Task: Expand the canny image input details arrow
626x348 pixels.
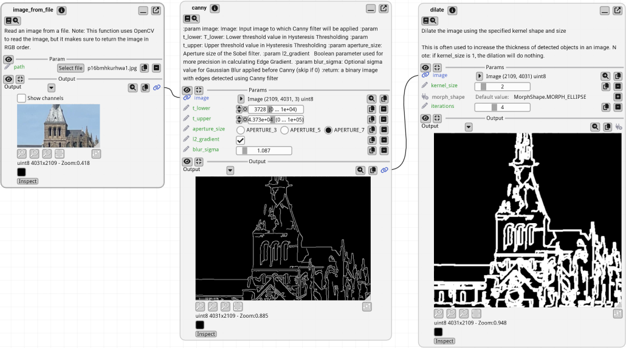Action: 241,98
